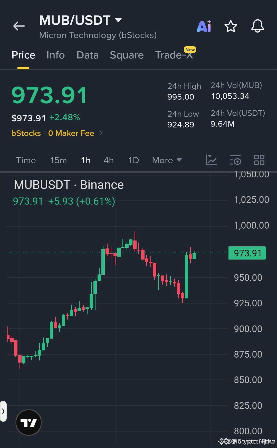277x448 pixels.
Task: Click the MUBUSDT · Binance chart title
Action: tap(69, 185)
